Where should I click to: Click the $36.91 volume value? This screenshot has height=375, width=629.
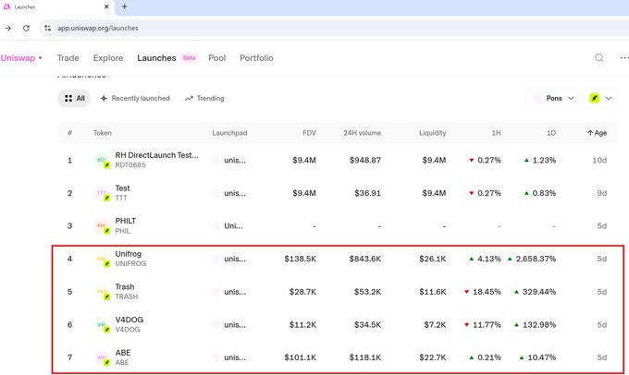[x=367, y=193]
